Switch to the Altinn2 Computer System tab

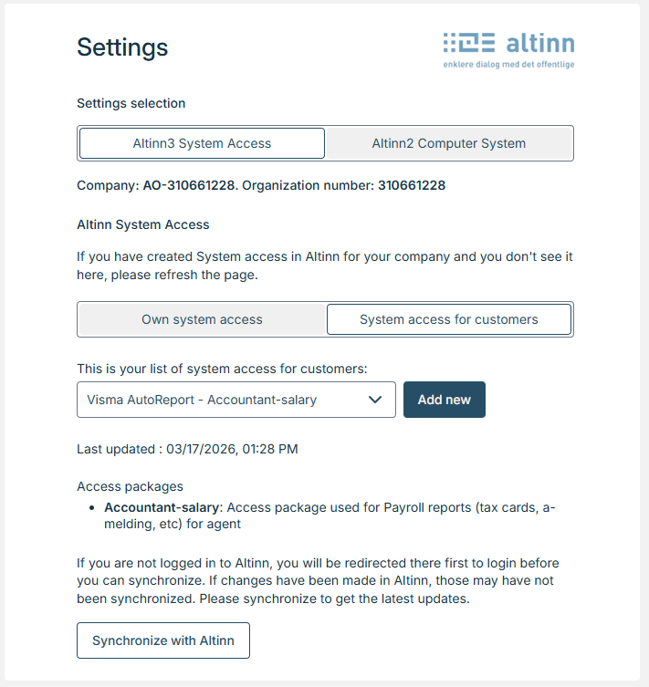coord(449,143)
